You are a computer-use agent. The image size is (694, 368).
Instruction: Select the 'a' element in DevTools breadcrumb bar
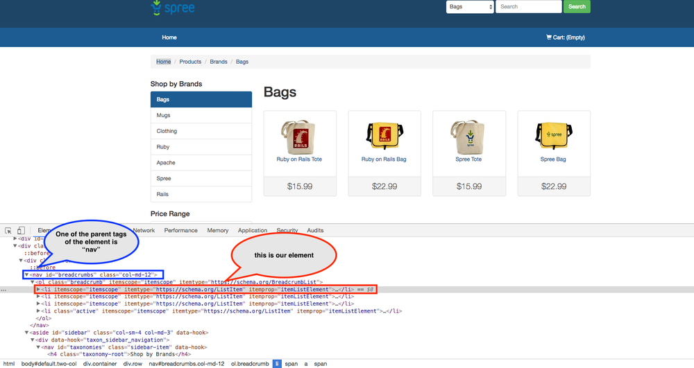click(x=306, y=364)
